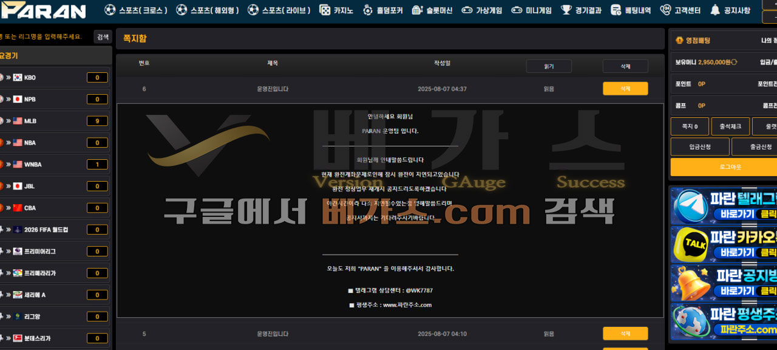Click the South Korea flag icon beside KBO
This screenshot has width=777, height=350.
click(x=18, y=77)
